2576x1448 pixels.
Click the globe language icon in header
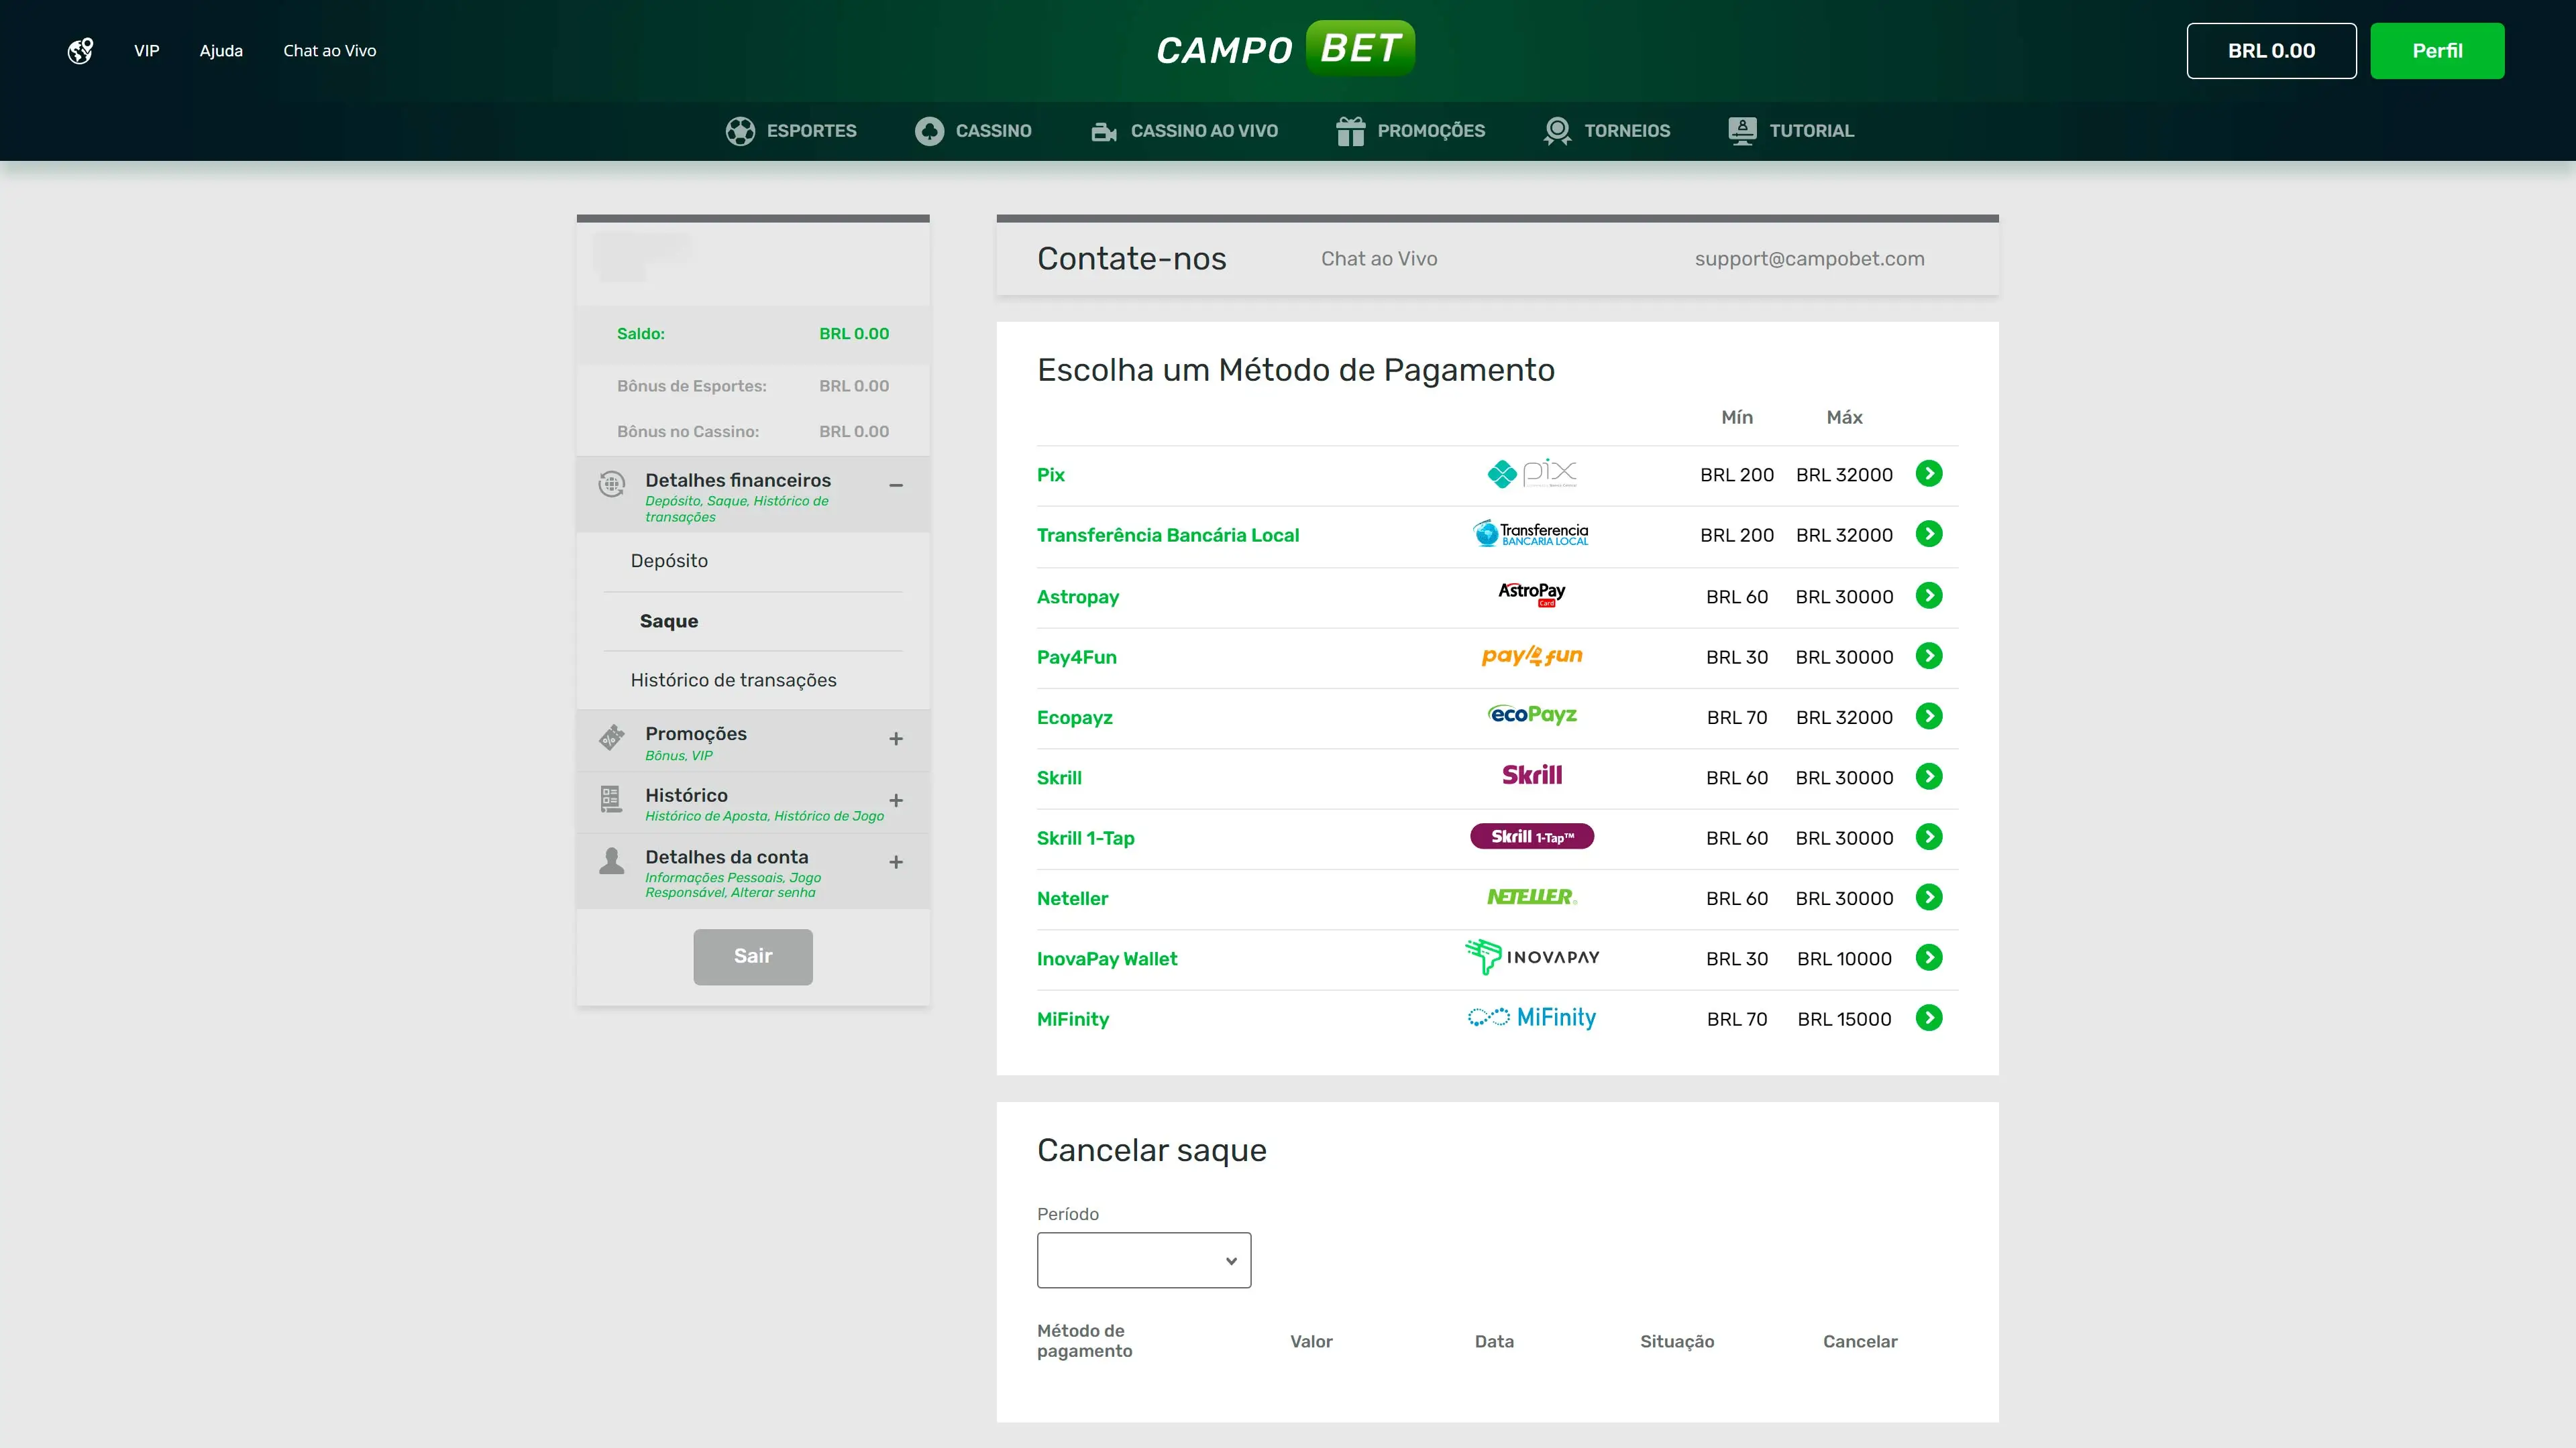[80, 51]
